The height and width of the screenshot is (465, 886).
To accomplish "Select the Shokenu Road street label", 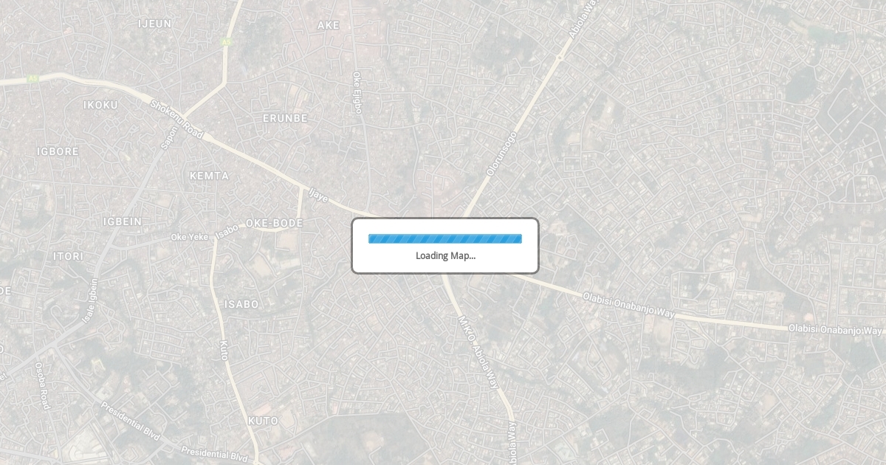I will (x=176, y=119).
